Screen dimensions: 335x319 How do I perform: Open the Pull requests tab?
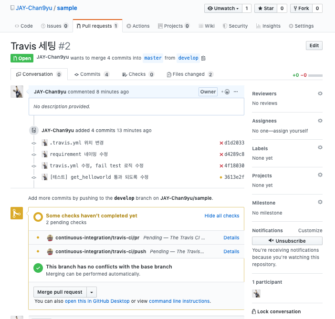(x=97, y=26)
